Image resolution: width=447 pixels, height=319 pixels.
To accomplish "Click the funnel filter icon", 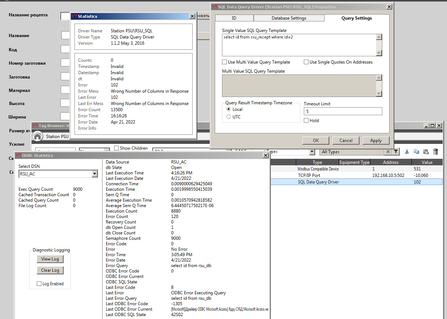I will [396, 152].
